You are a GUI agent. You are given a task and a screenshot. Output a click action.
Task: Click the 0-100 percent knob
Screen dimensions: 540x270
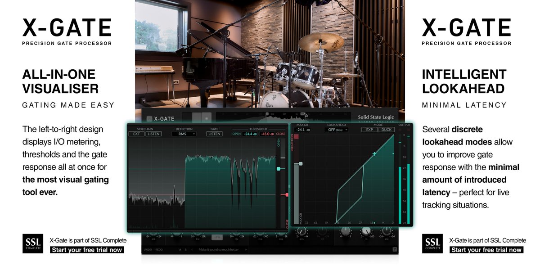pyautogui.click(x=366, y=232)
